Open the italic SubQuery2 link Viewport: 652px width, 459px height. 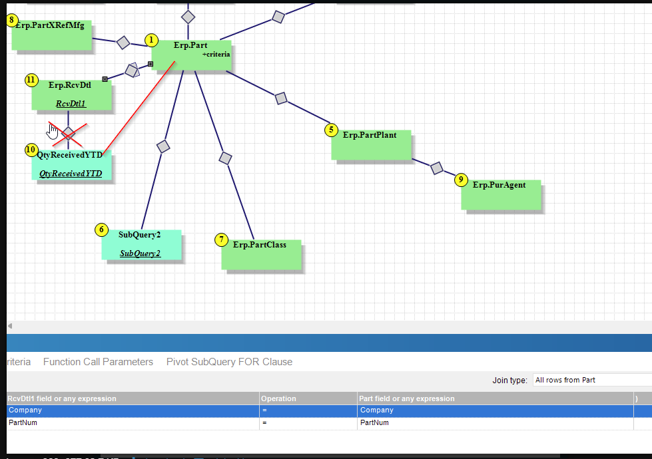tap(140, 253)
